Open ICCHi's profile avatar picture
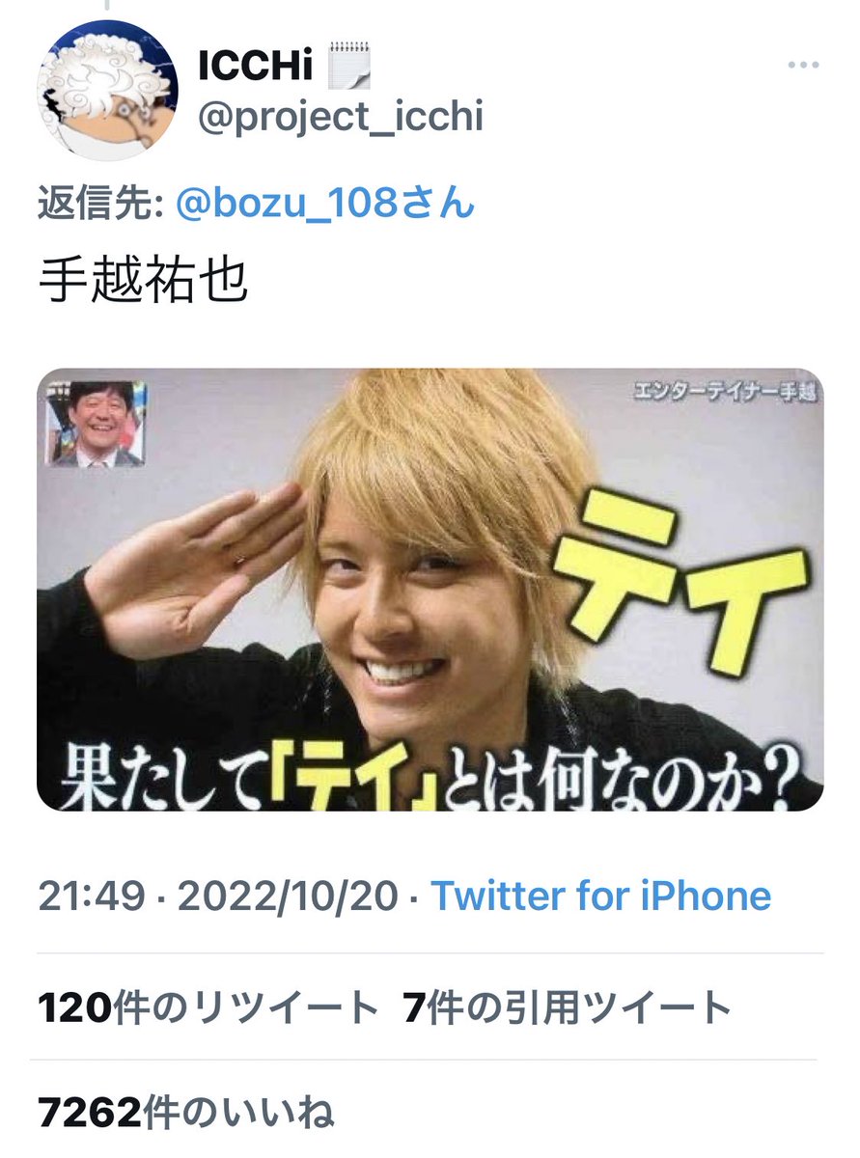This screenshot has width=860, height=1158. 107,90
